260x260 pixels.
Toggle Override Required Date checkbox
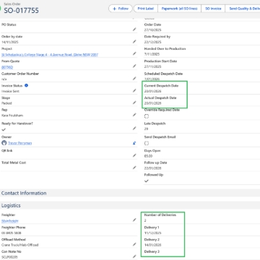(x=147, y=116)
